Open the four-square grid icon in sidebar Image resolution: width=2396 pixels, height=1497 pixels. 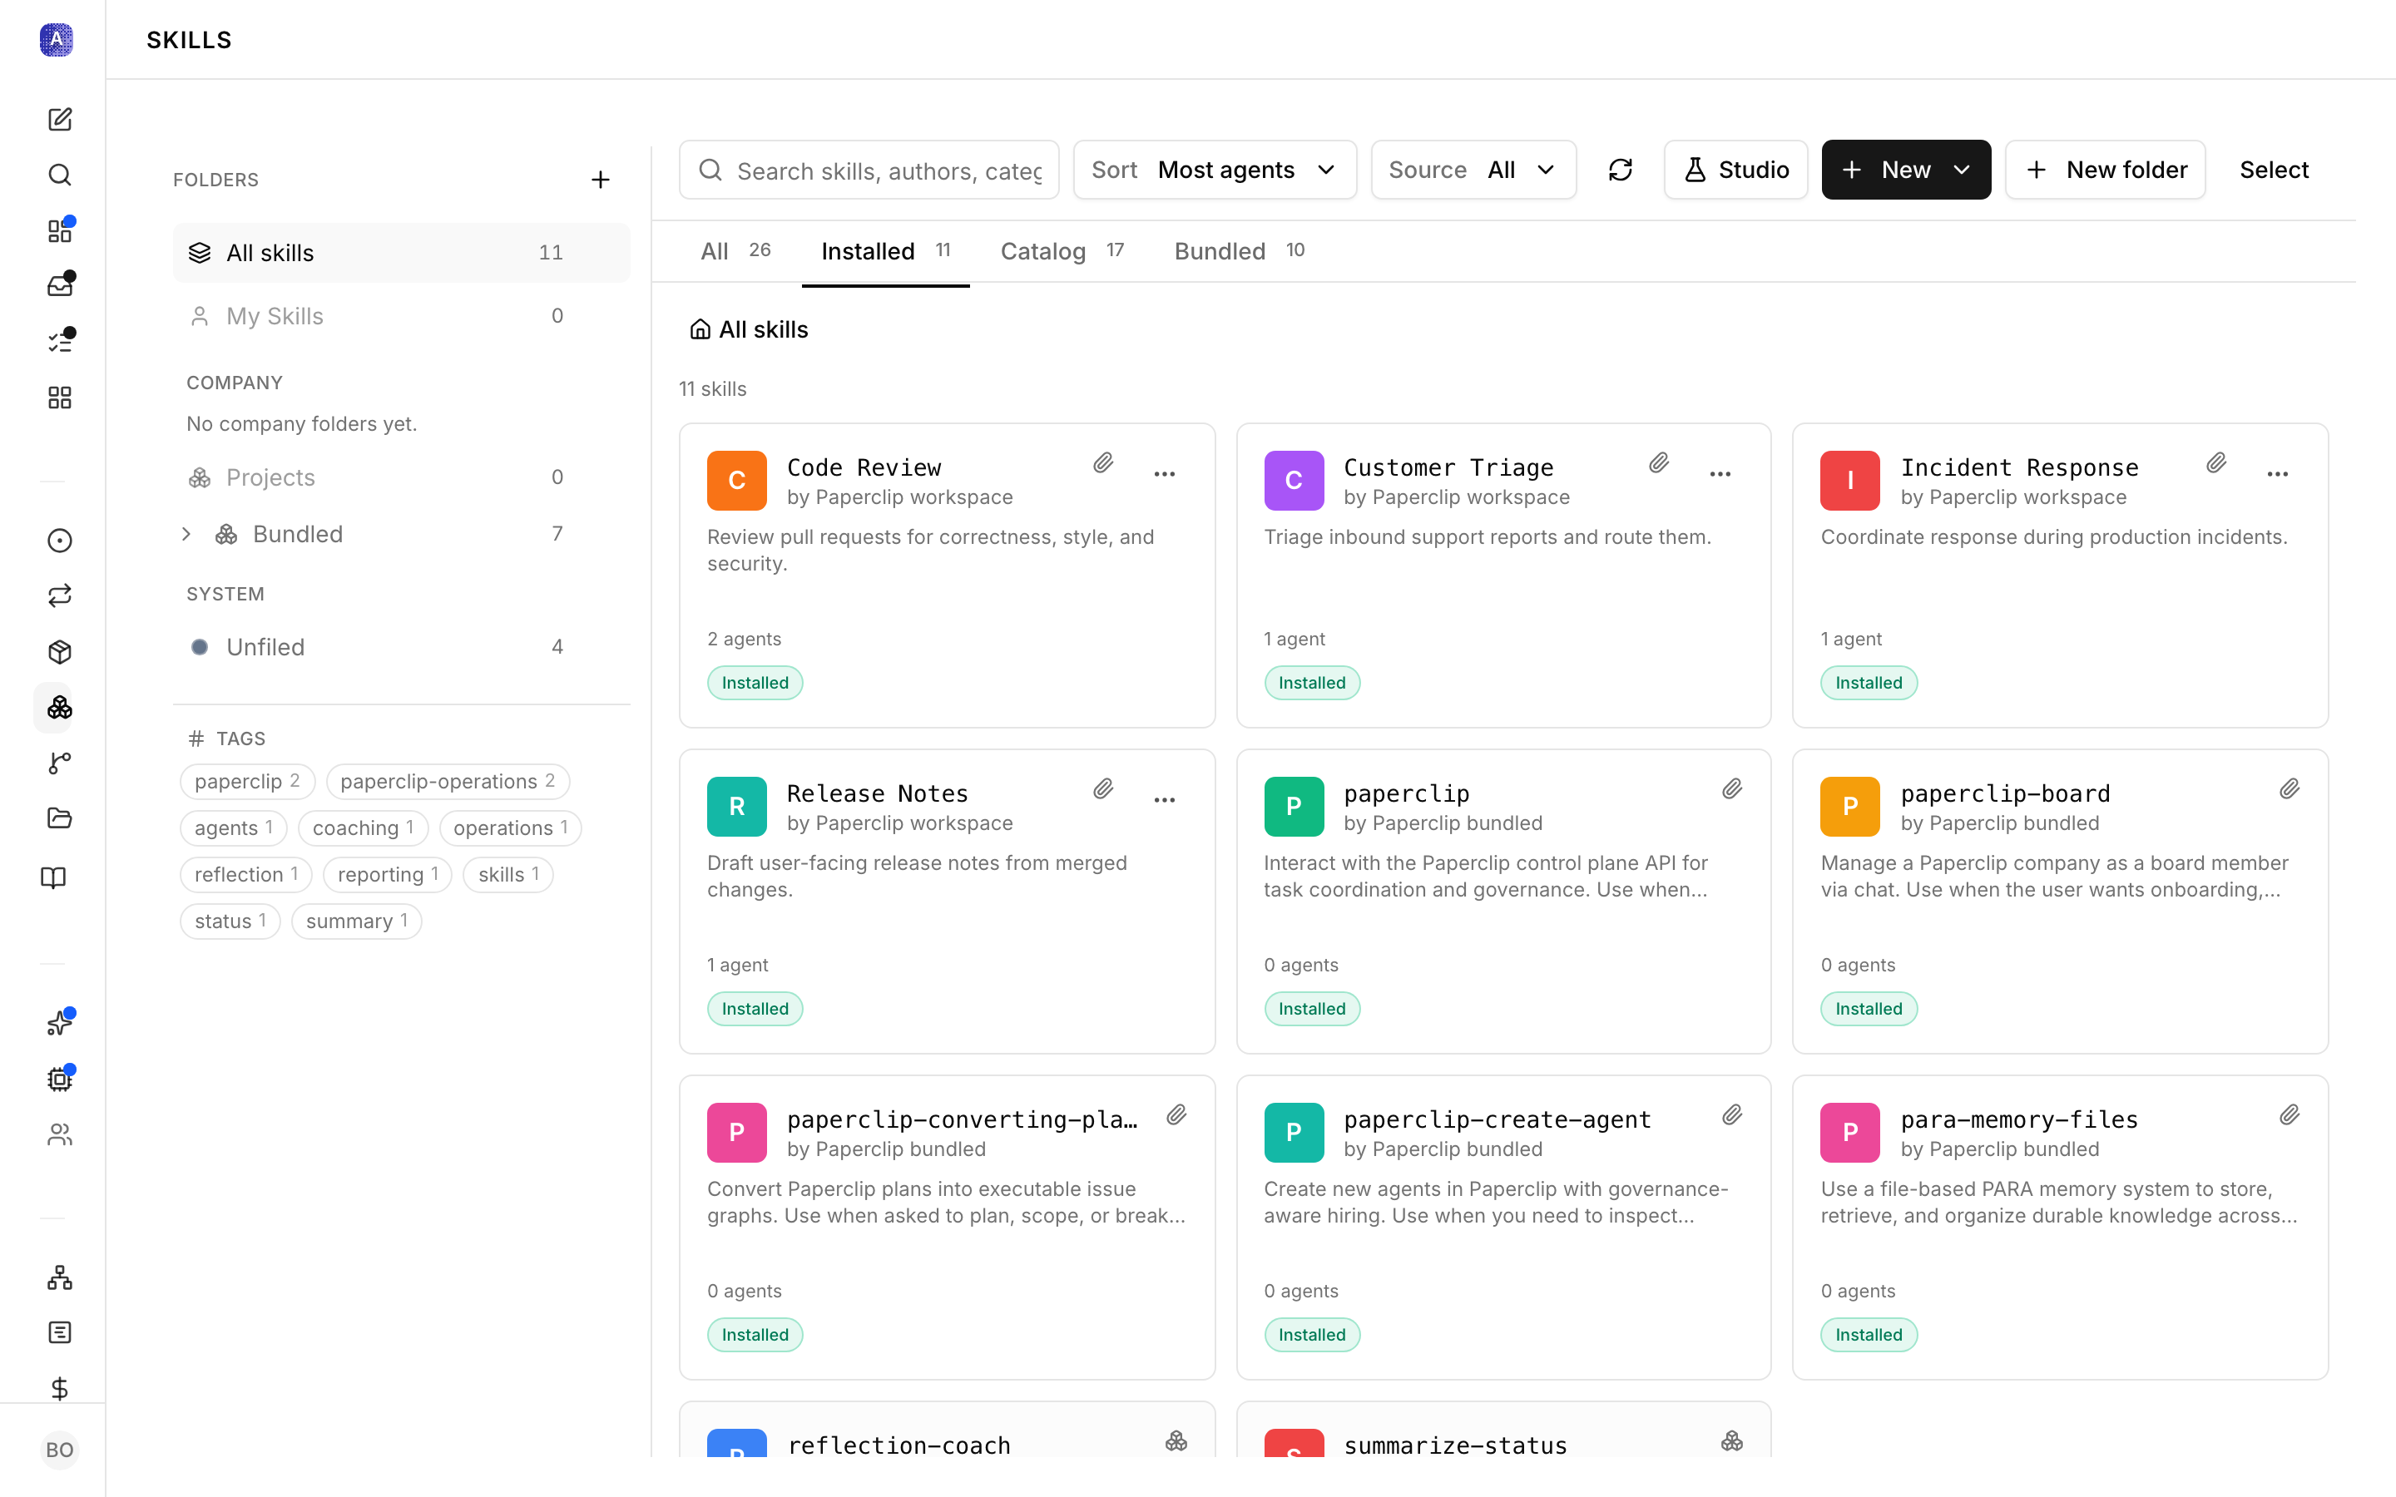(59, 398)
